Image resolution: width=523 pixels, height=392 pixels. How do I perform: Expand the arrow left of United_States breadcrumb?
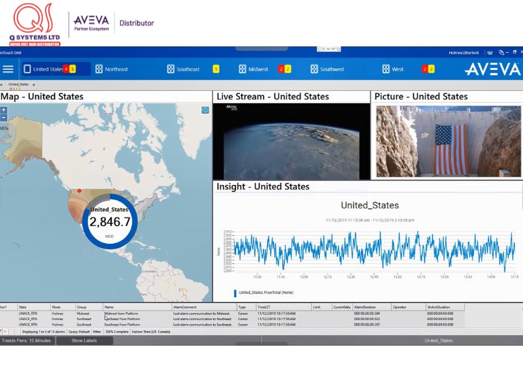tap(2, 84)
